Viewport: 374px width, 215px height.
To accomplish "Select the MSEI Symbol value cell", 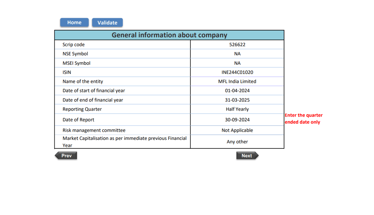I will 237,63.
